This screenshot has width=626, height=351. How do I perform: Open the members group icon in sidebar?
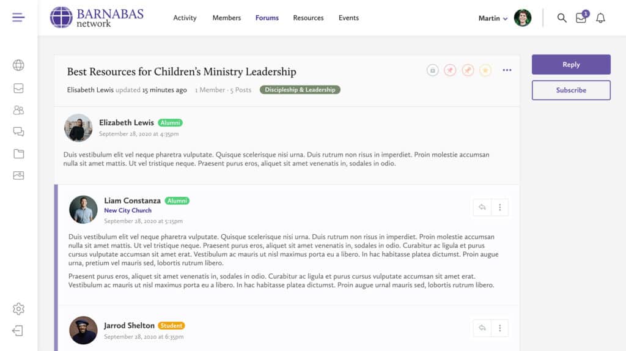click(x=18, y=110)
